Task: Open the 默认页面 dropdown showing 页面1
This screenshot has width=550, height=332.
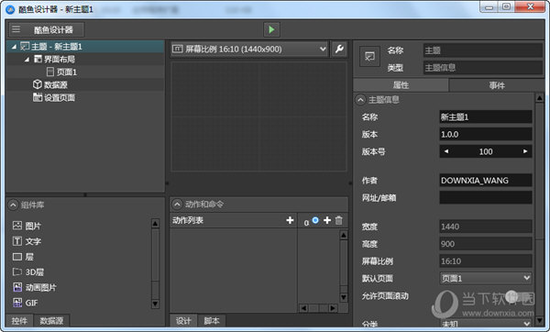Action: click(486, 278)
